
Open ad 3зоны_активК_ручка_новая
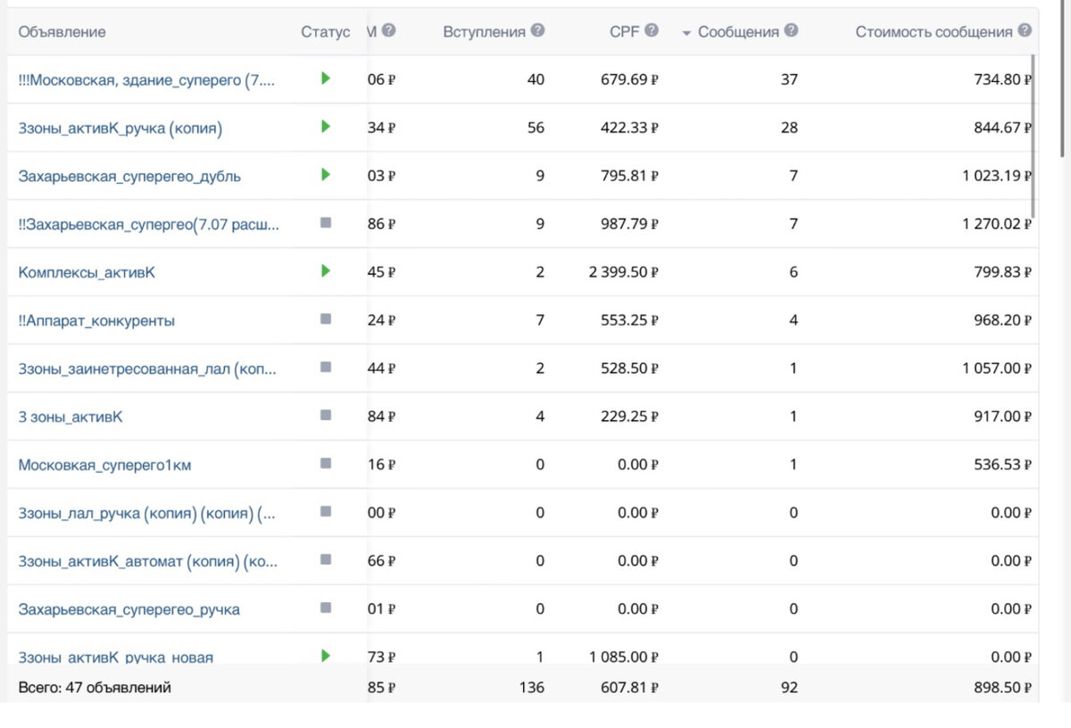tap(116, 658)
